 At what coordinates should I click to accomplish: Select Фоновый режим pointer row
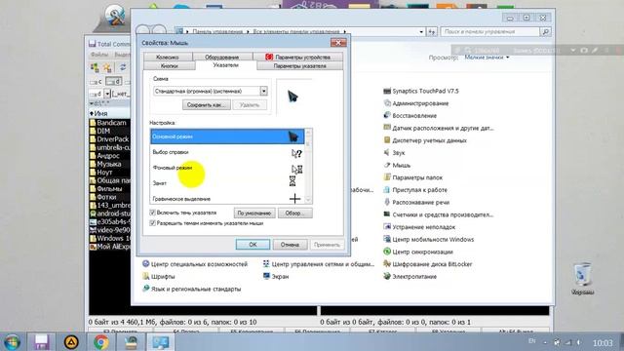(227, 168)
